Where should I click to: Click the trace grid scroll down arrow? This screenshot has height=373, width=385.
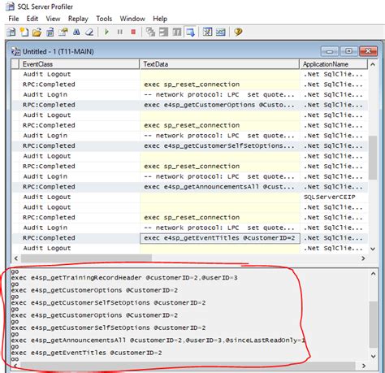[x=373, y=249]
